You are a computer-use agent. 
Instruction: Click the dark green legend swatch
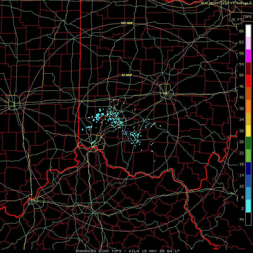248,143
